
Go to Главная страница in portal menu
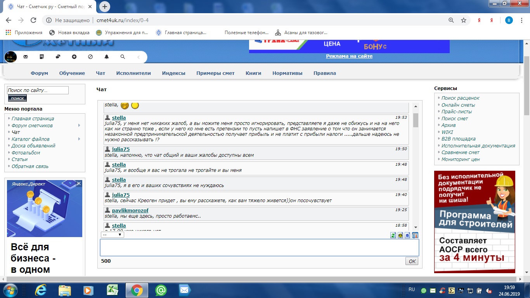[33, 119]
